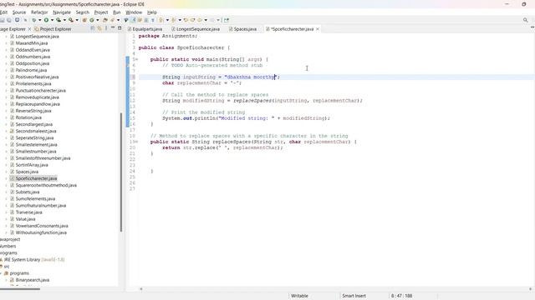Click the Coverage launch icon
The width and height of the screenshot is (535, 300).
[59, 20]
